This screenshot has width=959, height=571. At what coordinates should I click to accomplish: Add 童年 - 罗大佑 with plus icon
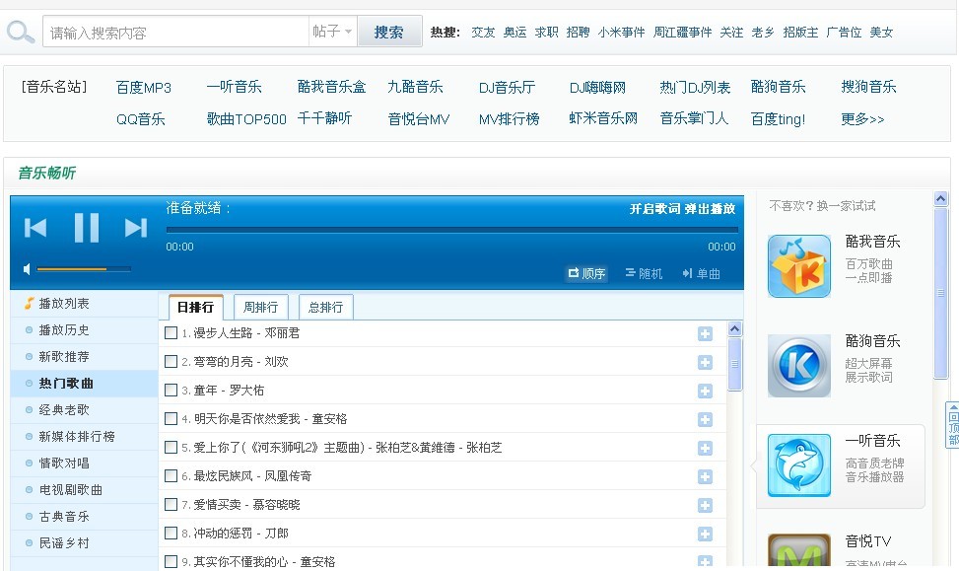point(705,391)
